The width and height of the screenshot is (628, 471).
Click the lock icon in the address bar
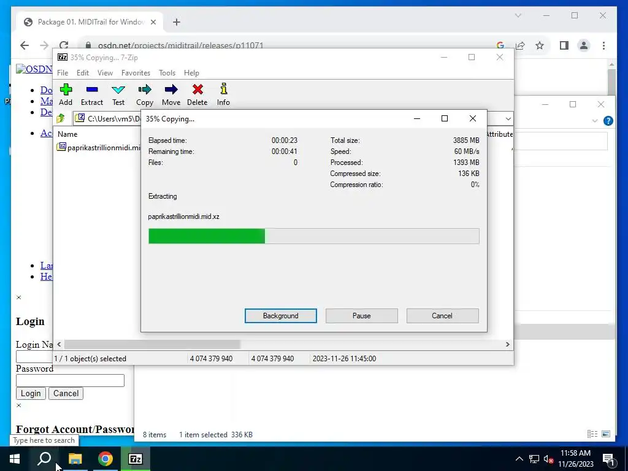(88, 45)
